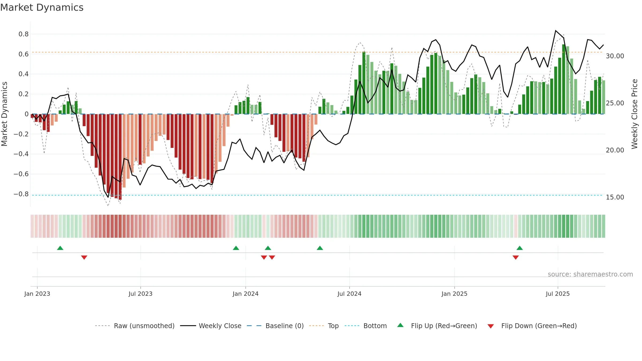Viewport: 642px width, 361px height.
Task: Click the 30.00 price tick label
Action: (615, 56)
